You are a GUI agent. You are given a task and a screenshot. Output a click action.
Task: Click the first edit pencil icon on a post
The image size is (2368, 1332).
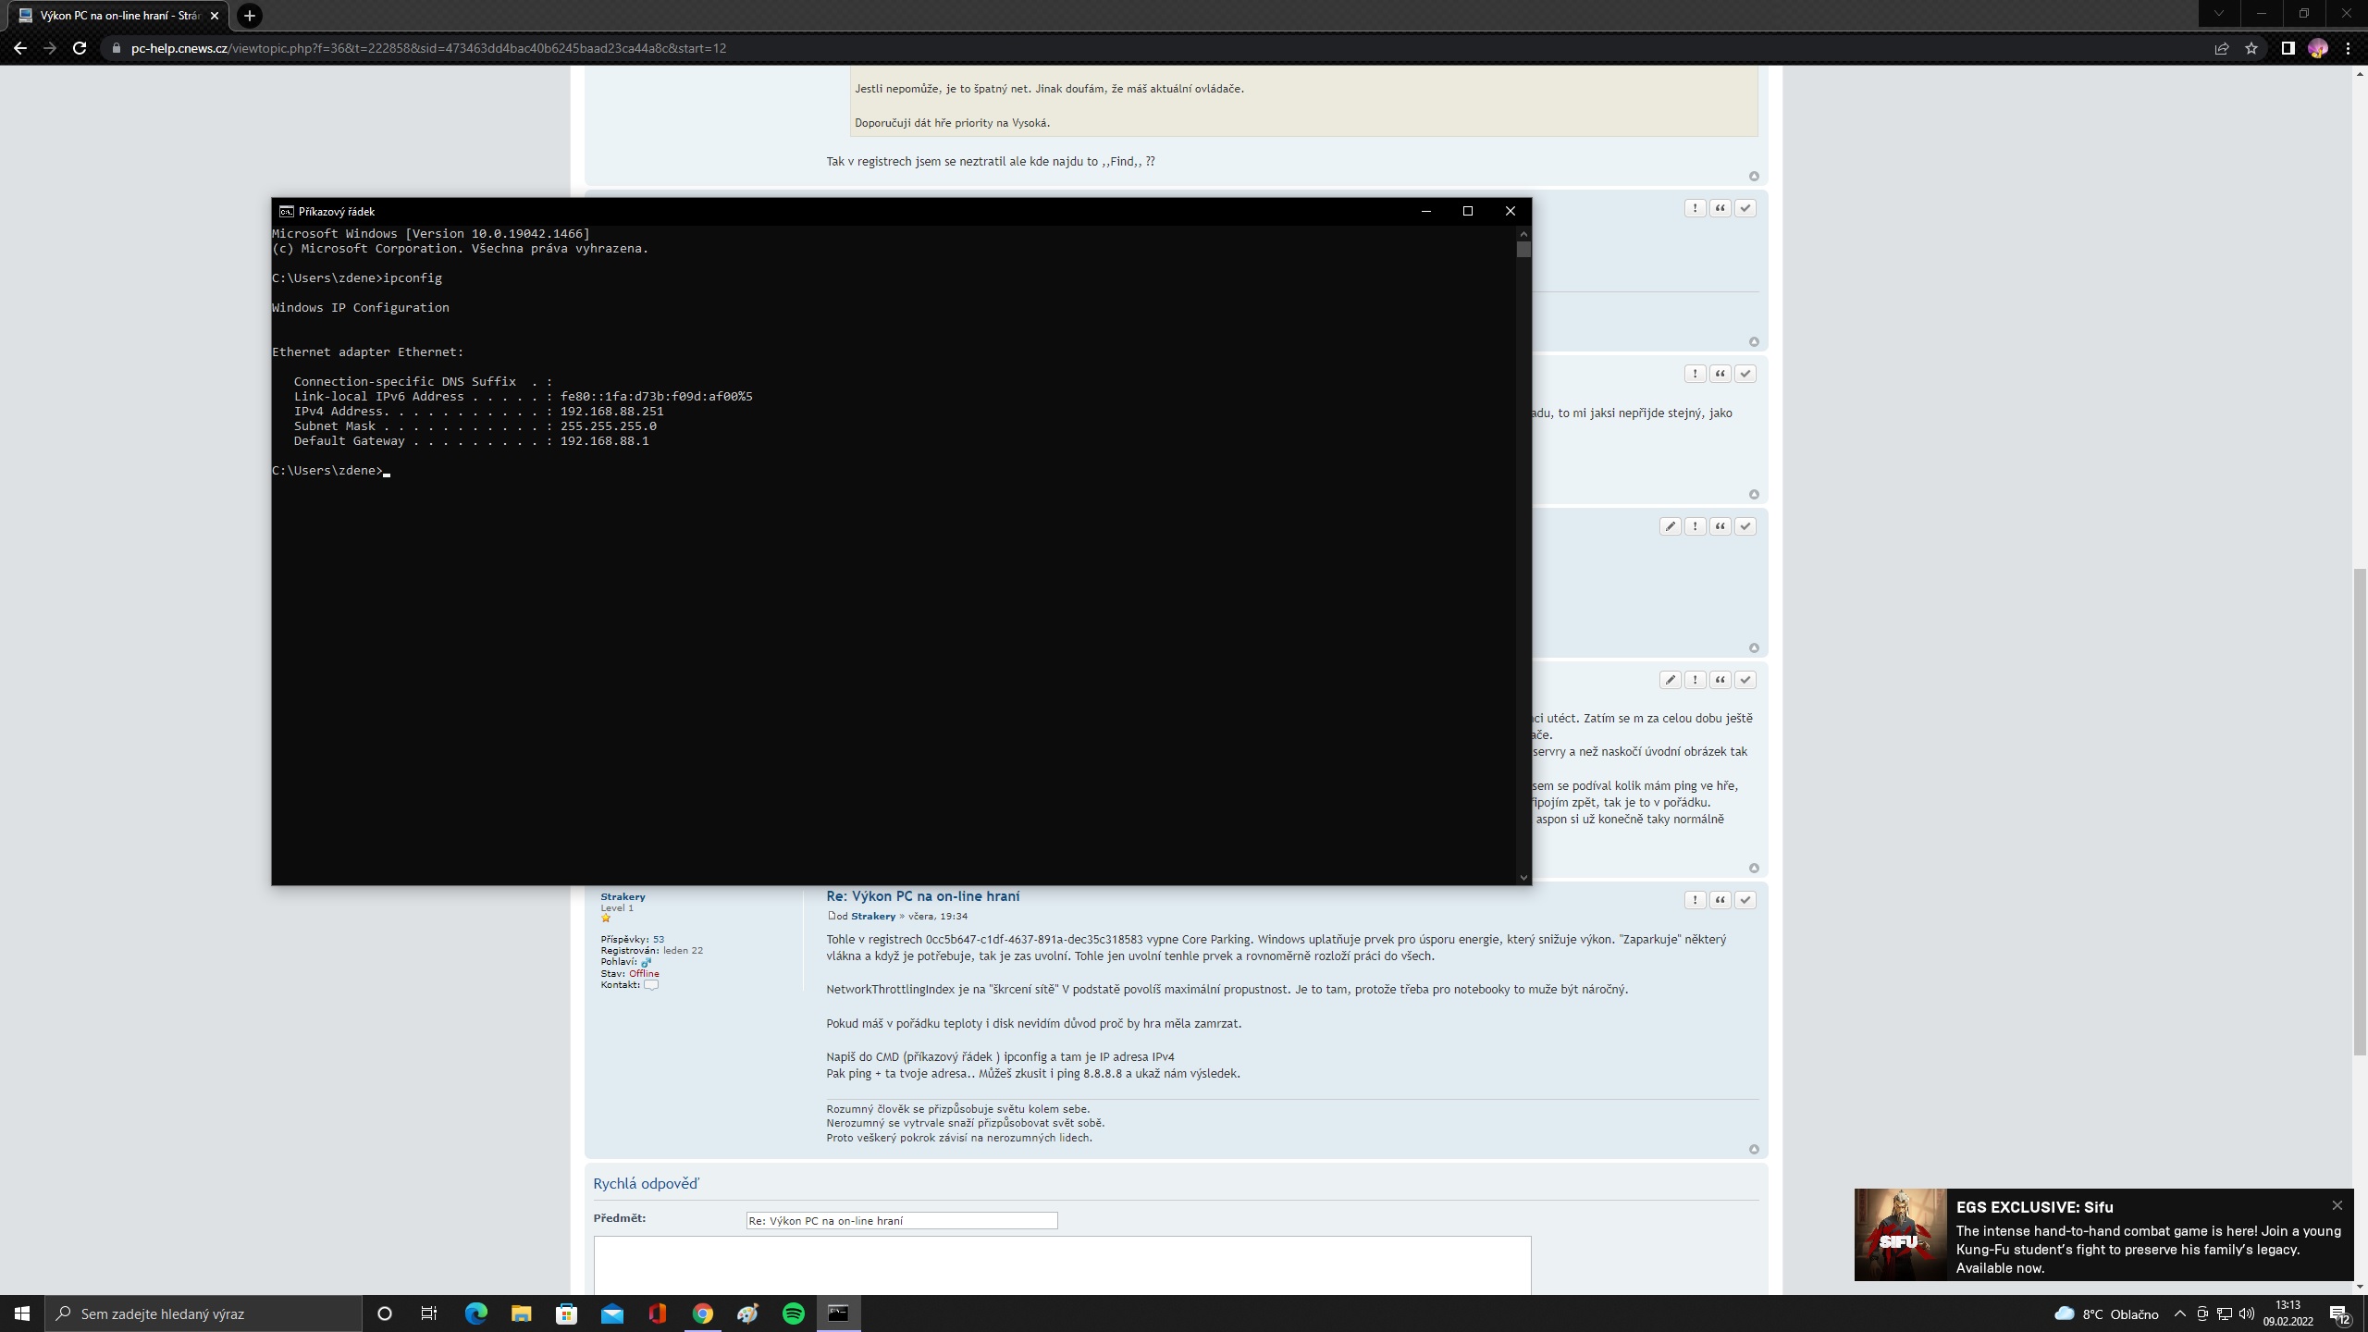pos(1670,526)
